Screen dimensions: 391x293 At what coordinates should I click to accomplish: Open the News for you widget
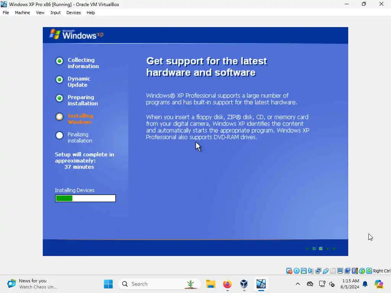32,284
